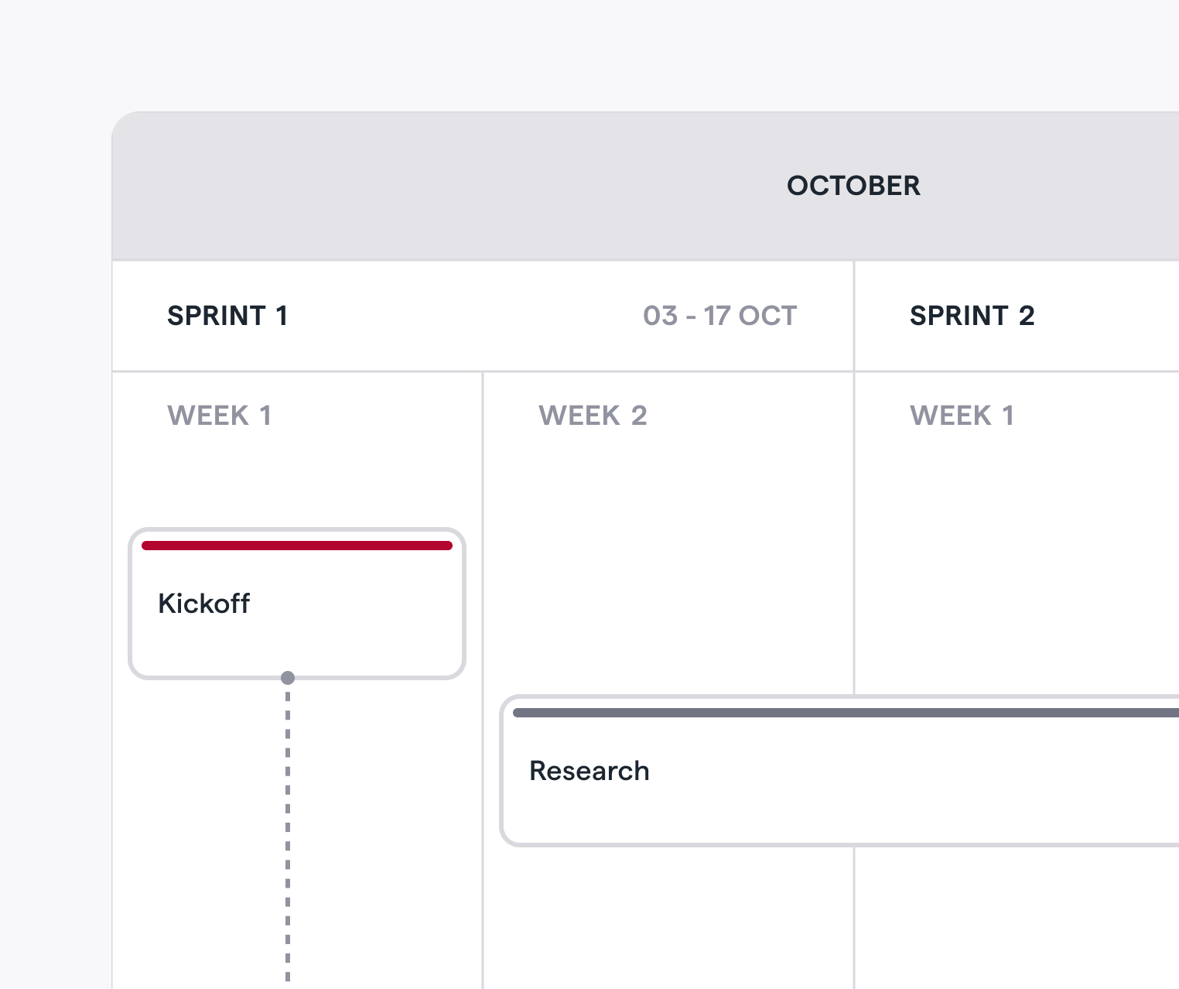The width and height of the screenshot is (1179, 989).
Task: Click the red bar on Kickoff card
Action: [297, 546]
